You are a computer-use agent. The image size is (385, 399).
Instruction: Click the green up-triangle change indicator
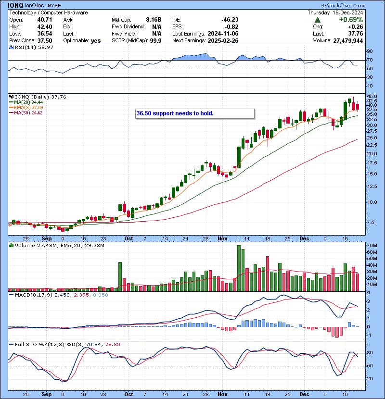tap(317, 20)
